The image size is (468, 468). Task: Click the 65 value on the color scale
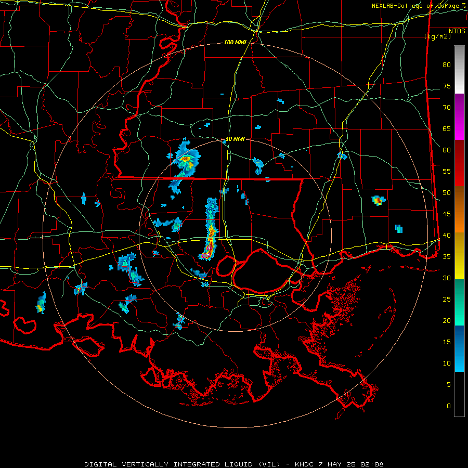point(447,129)
